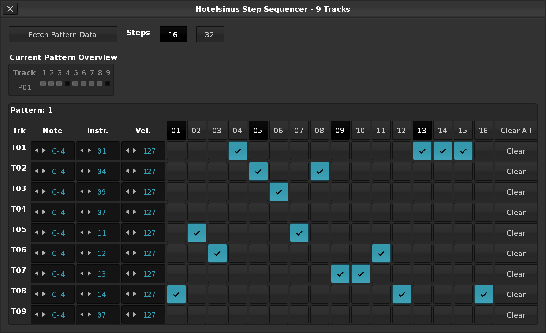The image size is (546, 333).
Task: Uncheck T08 step 16
Action: point(484,294)
